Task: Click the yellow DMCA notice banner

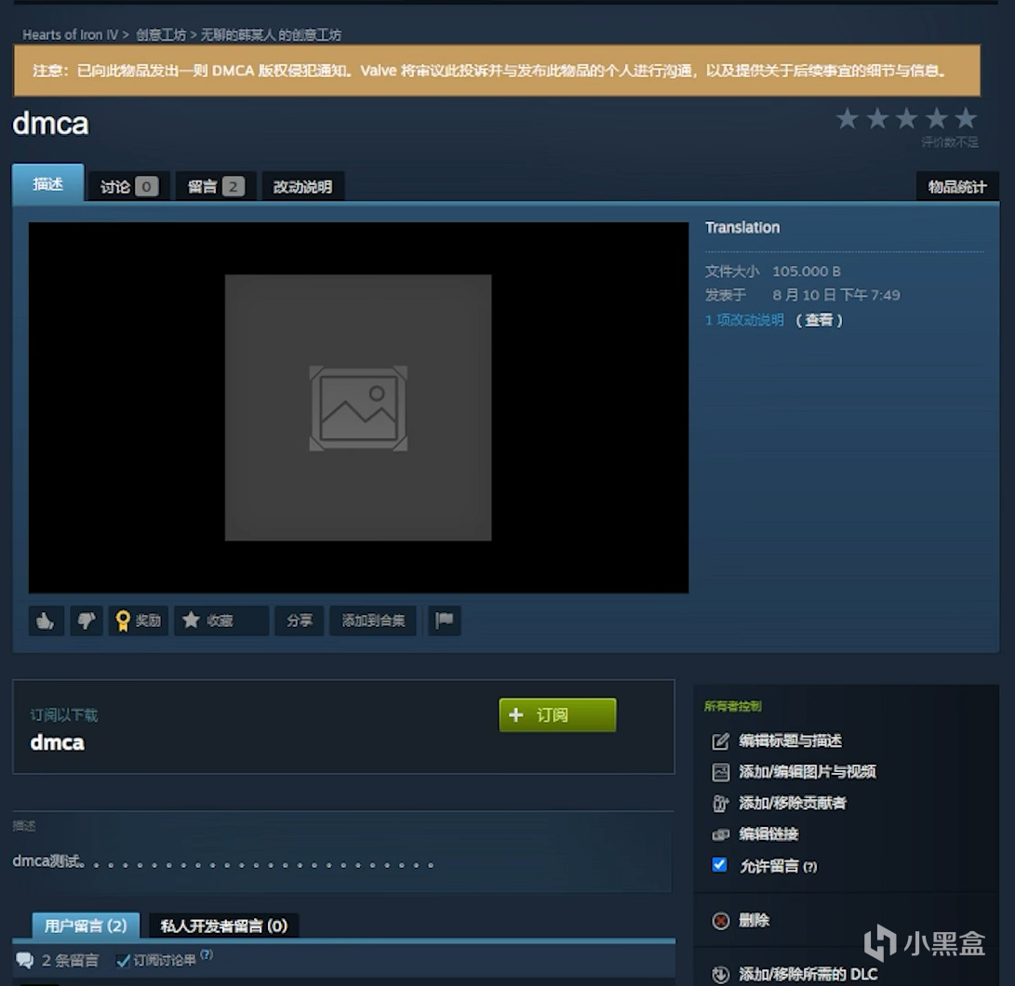Action: point(497,71)
